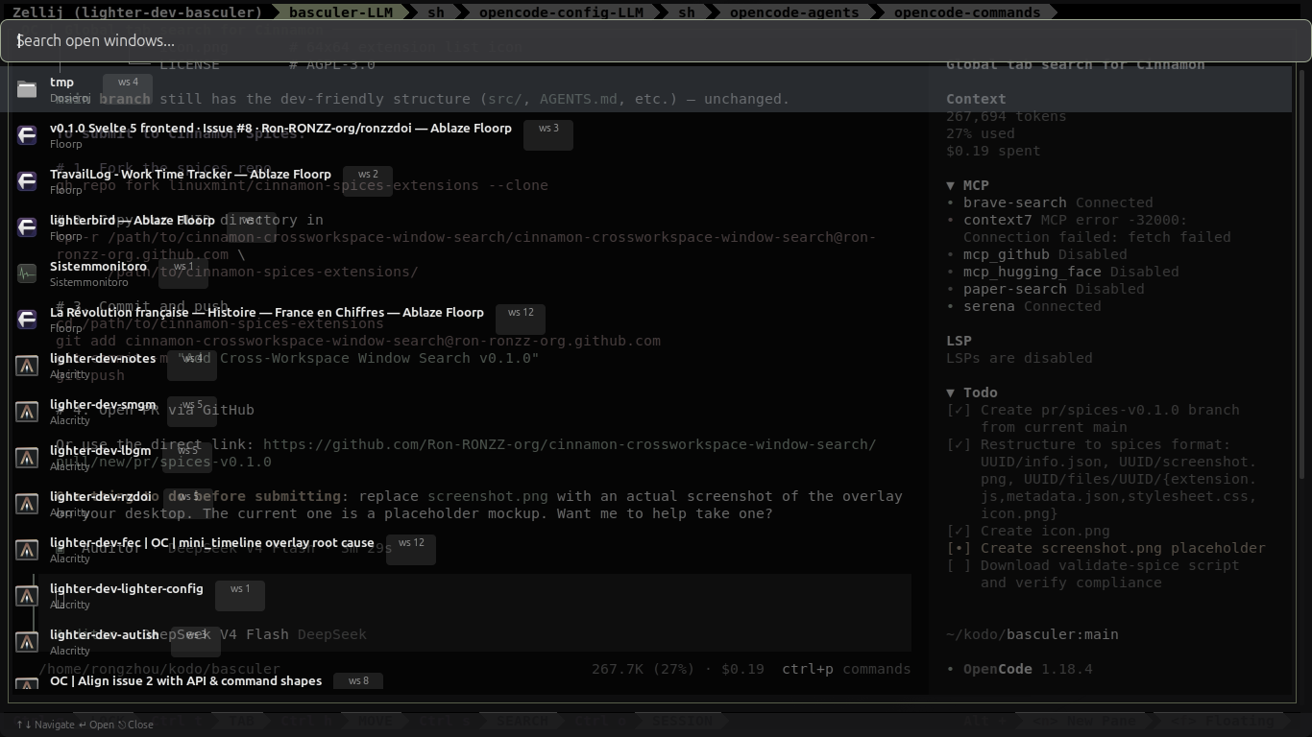Image resolution: width=1312 pixels, height=737 pixels.
Task: Click the brave-search MCP server entry
Action: (1049, 202)
